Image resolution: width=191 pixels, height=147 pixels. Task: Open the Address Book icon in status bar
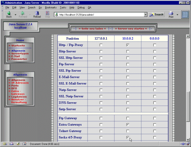(24, 144)
